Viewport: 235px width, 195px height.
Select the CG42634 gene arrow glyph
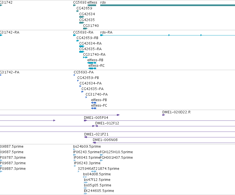click(82, 17)
